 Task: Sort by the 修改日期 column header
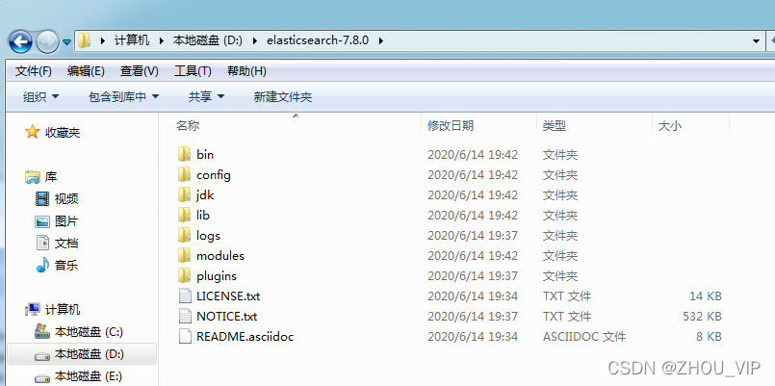tap(451, 125)
